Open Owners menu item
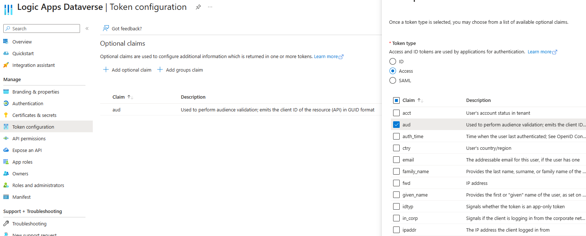 20,174
